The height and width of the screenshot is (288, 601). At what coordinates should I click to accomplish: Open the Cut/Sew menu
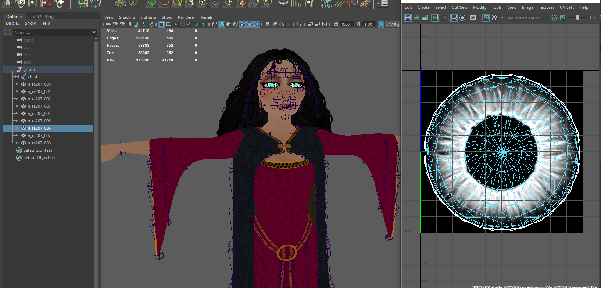tap(459, 7)
